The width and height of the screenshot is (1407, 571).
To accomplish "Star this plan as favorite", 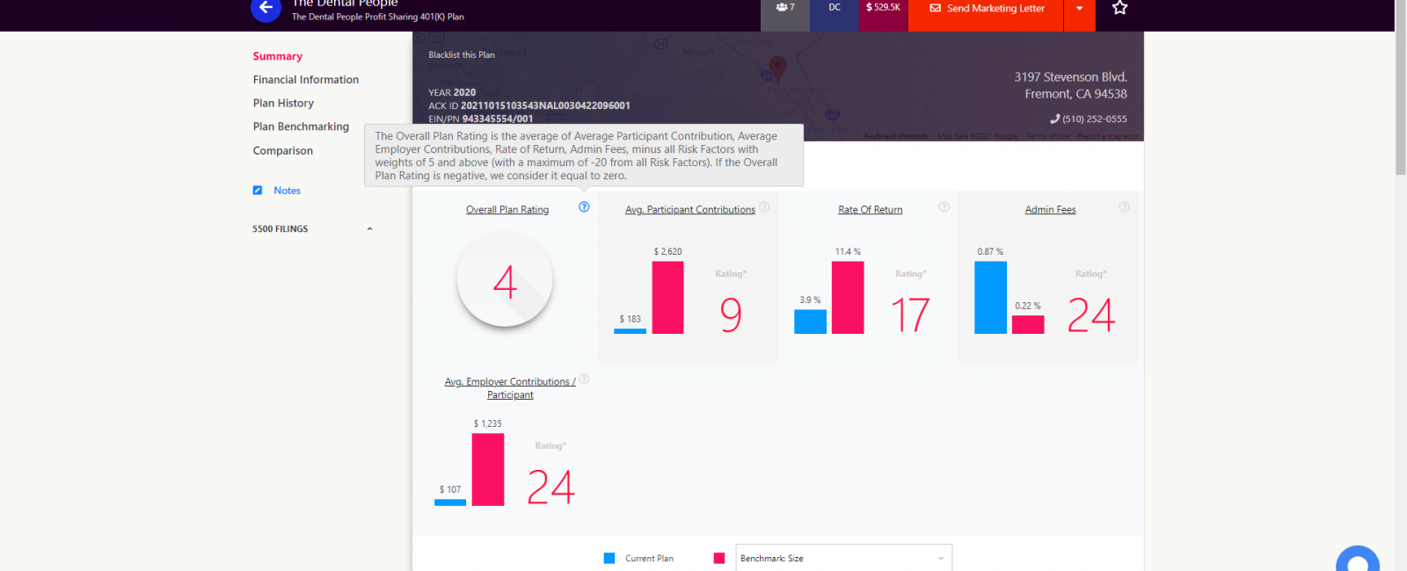I will [x=1119, y=8].
